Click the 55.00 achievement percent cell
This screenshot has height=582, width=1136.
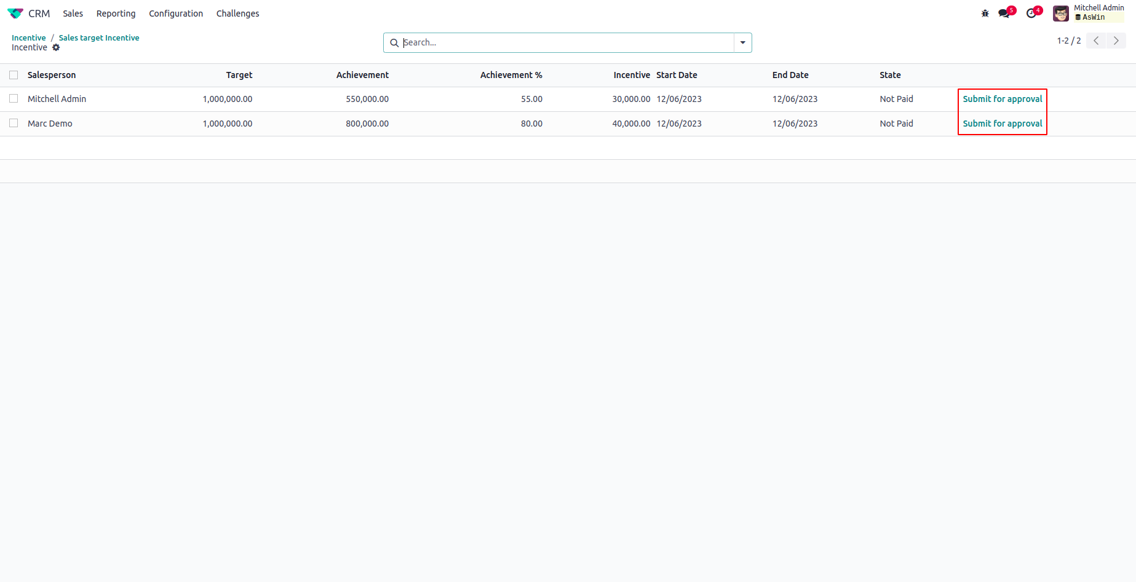point(531,99)
